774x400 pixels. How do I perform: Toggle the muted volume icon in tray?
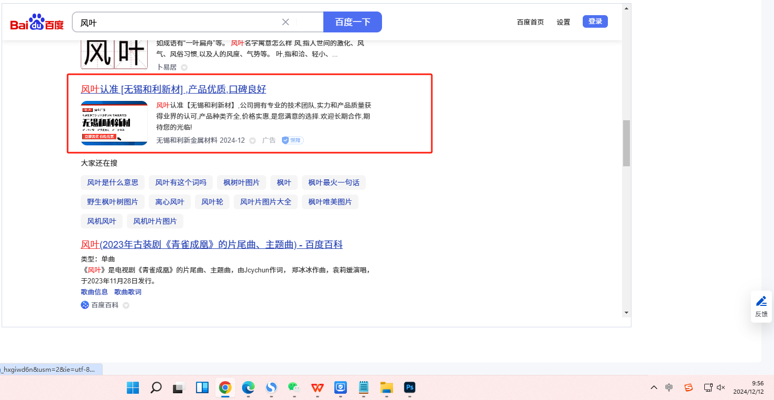[x=721, y=387]
